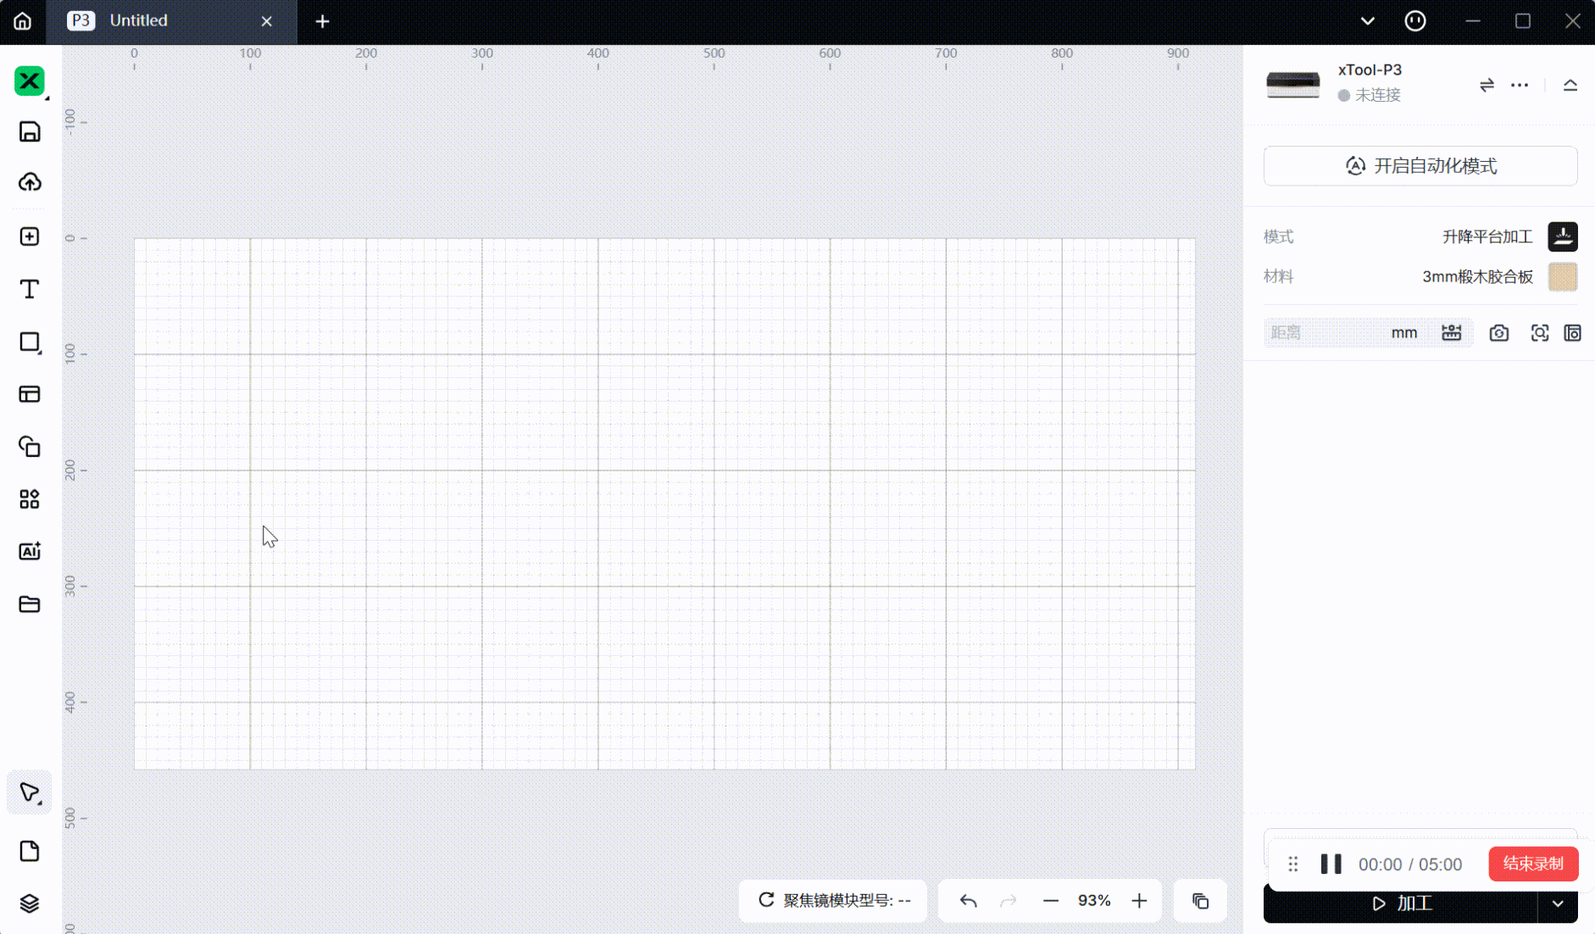Screen dimensions: 1595x934
Task: Select the Text tool in the left toolbar
Action: pos(29,289)
